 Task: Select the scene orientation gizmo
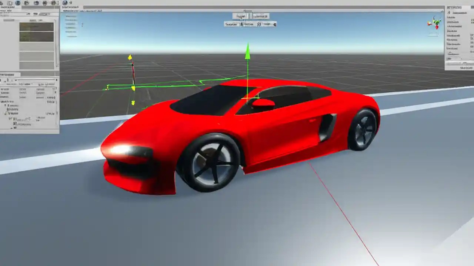click(x=436, y=23)
